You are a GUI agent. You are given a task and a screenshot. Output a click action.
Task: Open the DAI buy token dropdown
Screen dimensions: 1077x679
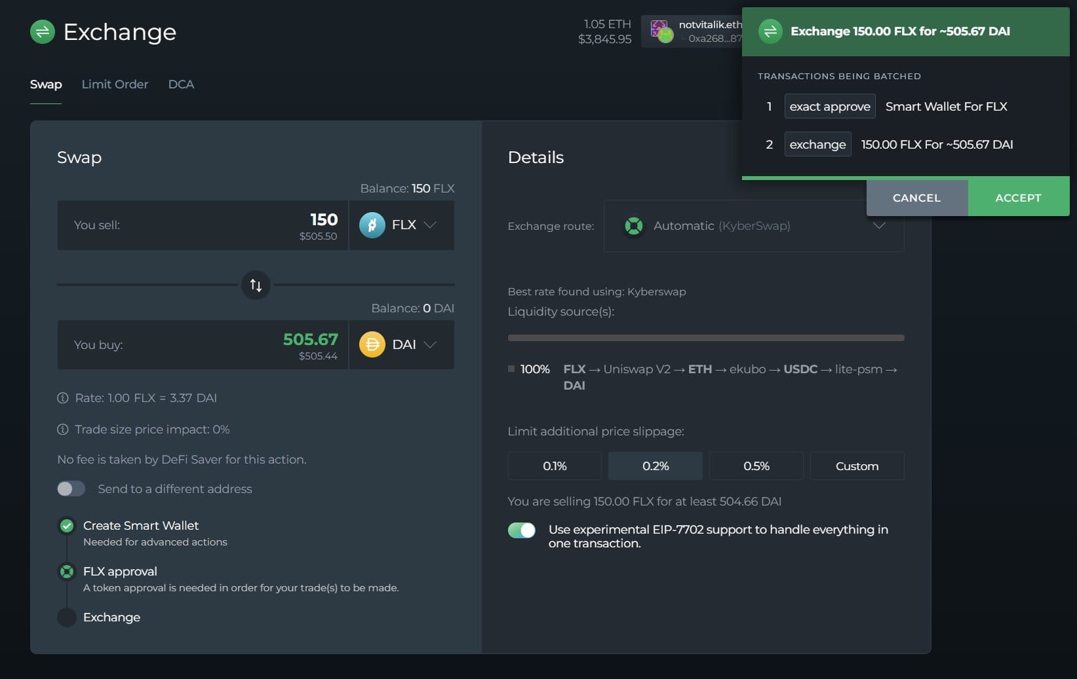[401, 344]
